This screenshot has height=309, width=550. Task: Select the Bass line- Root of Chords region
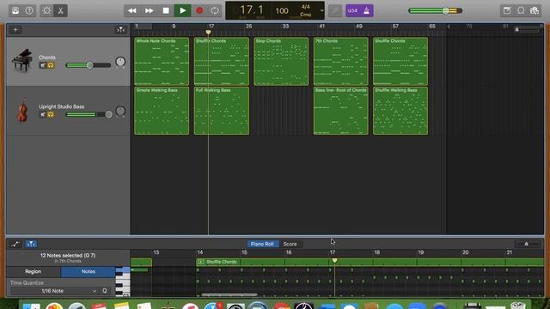[x=340, y=111]
